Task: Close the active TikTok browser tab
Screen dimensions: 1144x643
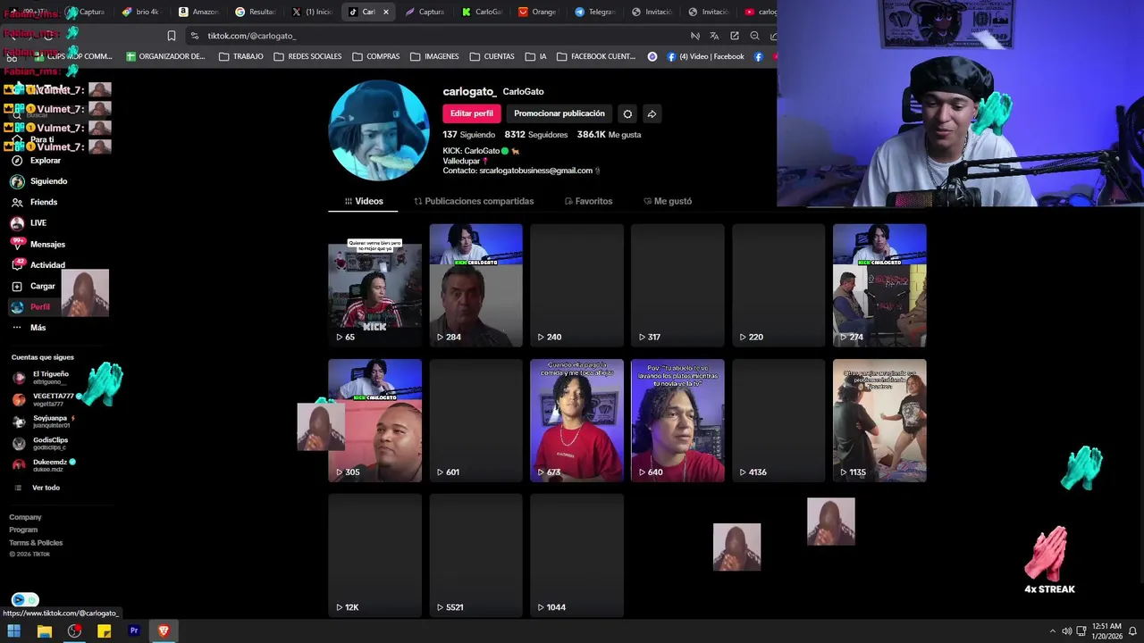Action: click(386, 12)
